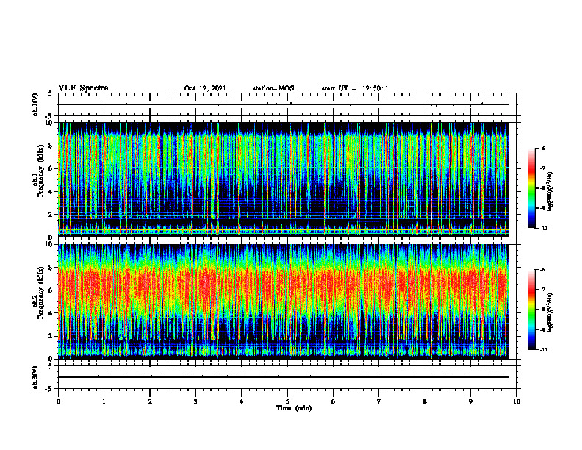
Task: Click time axis tick label "8"
Action: pos(425,401)
